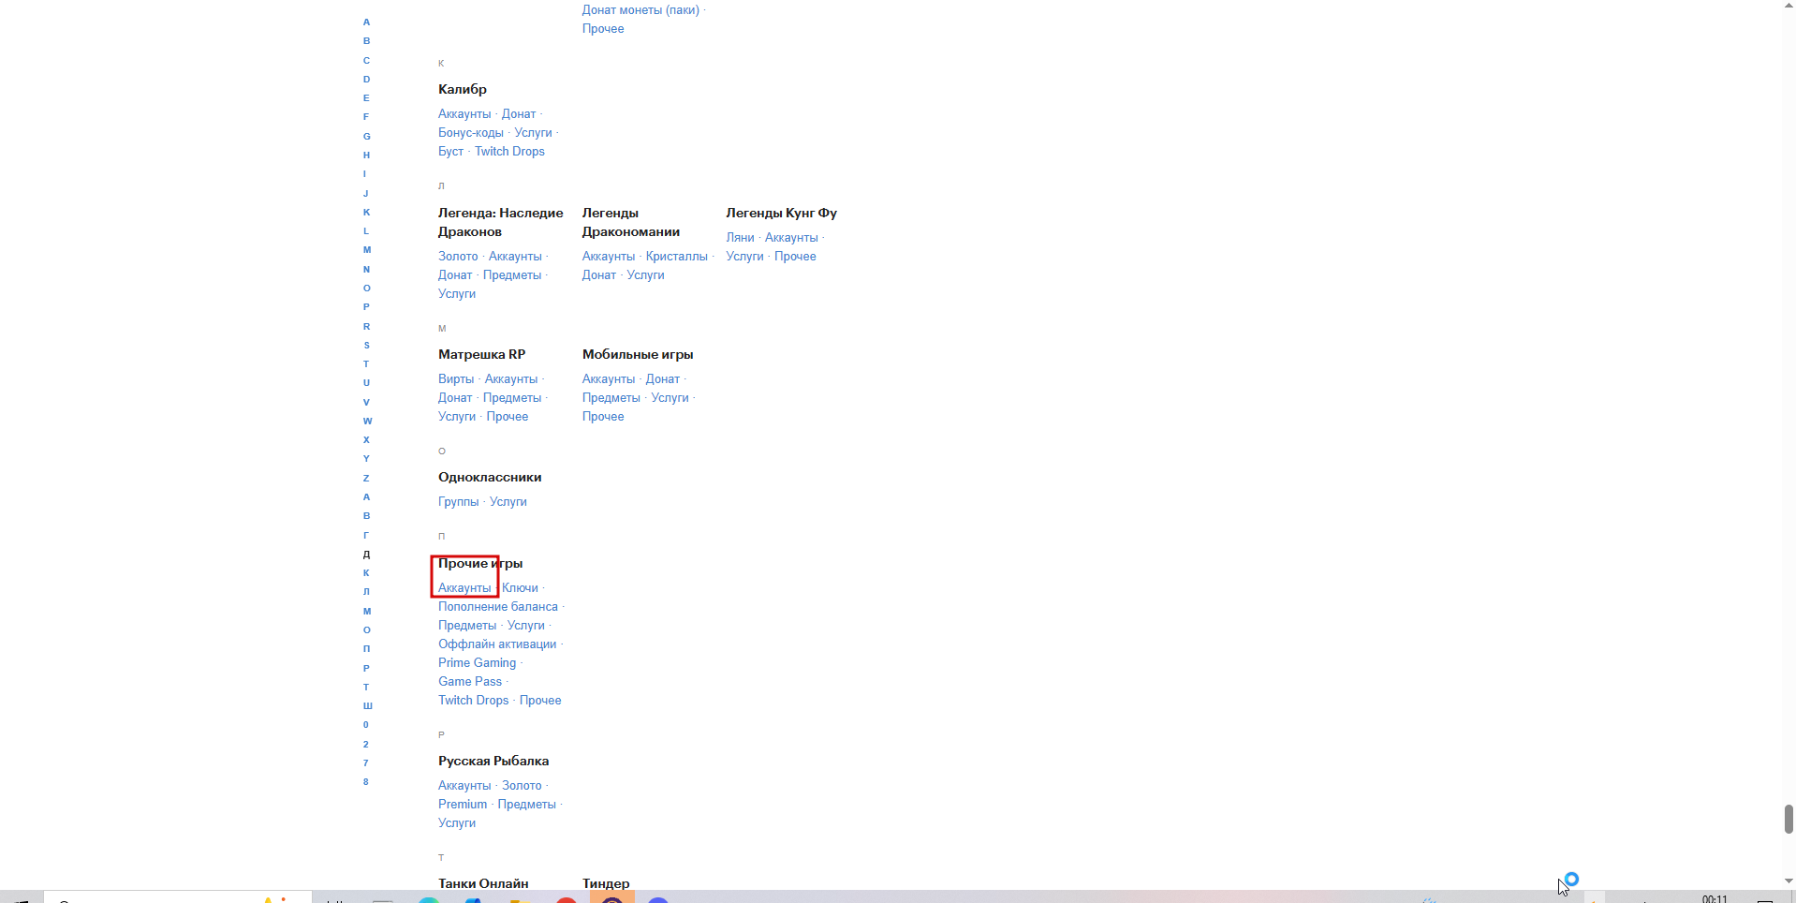This screenshot has width=1796, height=903.
Task: Open Ляни under Легенды Кунг Фу
Action: (x=740, y=238)
